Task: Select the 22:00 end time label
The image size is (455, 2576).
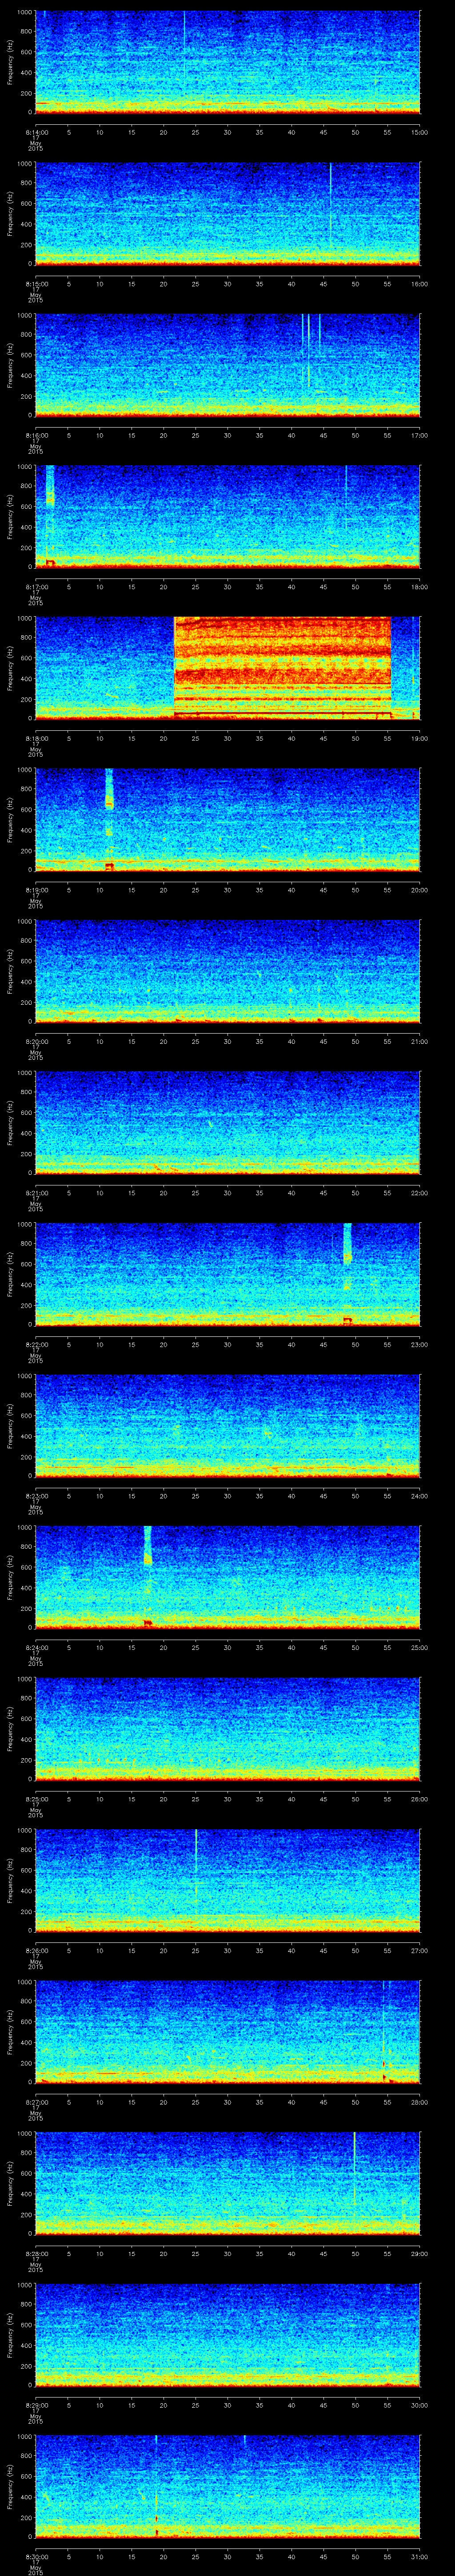Action: pyautogui.click(x=420, y=1193)
